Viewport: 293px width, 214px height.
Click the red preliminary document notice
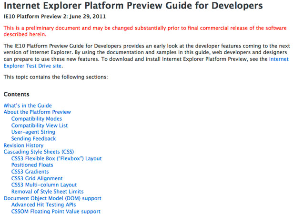tap(145, 31)
